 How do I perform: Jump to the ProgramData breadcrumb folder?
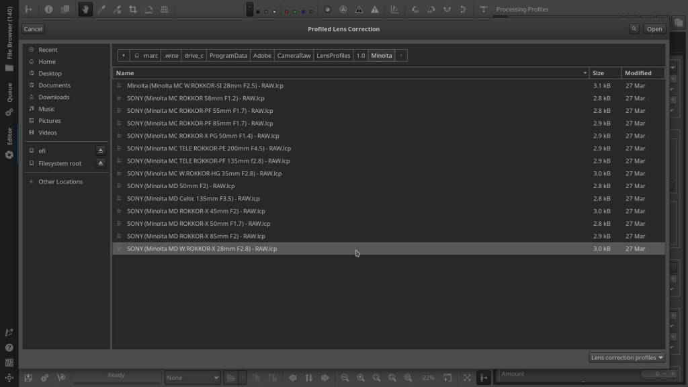(228, 55)
